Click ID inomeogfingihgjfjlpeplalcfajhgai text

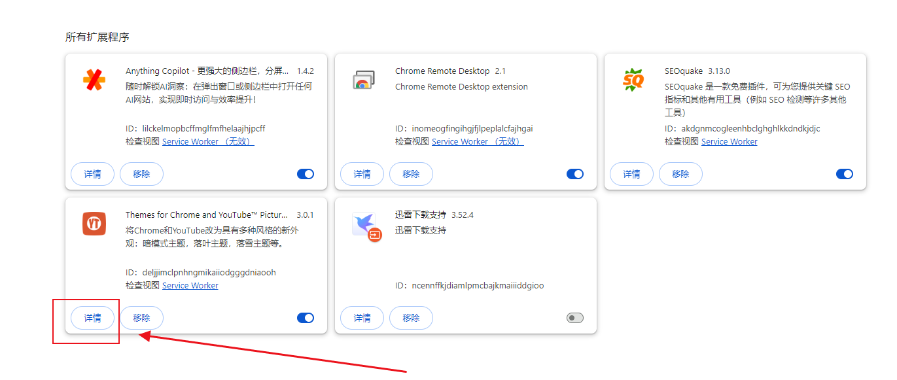pyautogui.click(x=464, y=129)
